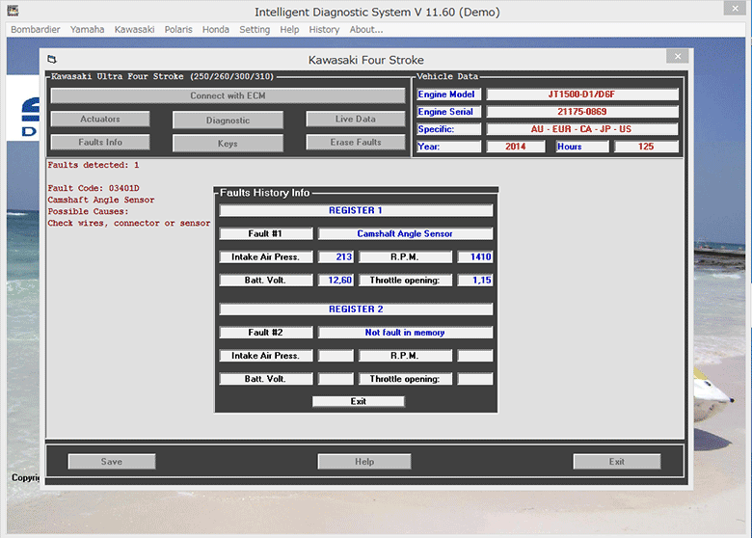
Task: Click the Possible Causes: text
Action: [x=89, y=211]
